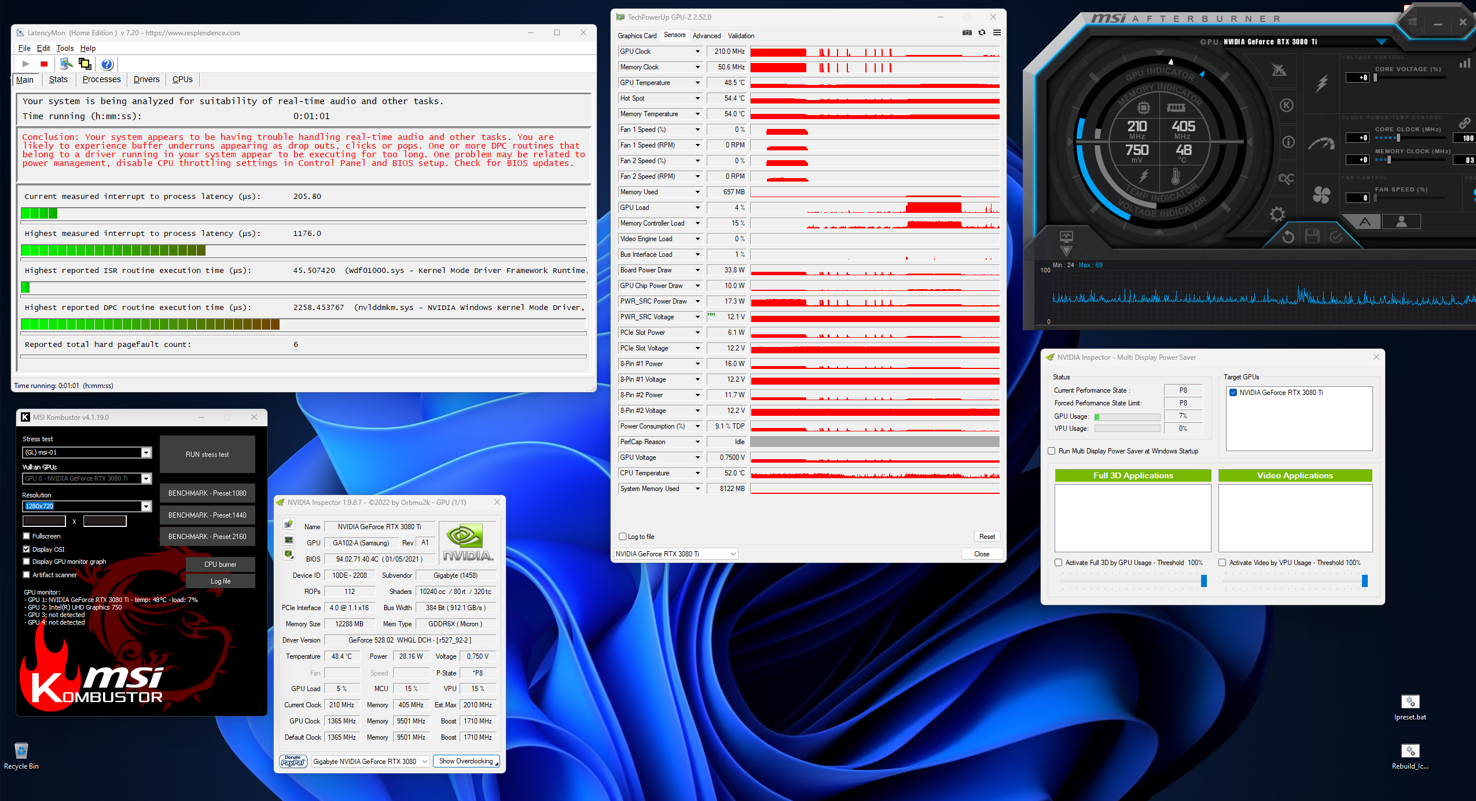
Task: Open the GPU Clock sensor dropdown arrow
Action: pos(697,51)
